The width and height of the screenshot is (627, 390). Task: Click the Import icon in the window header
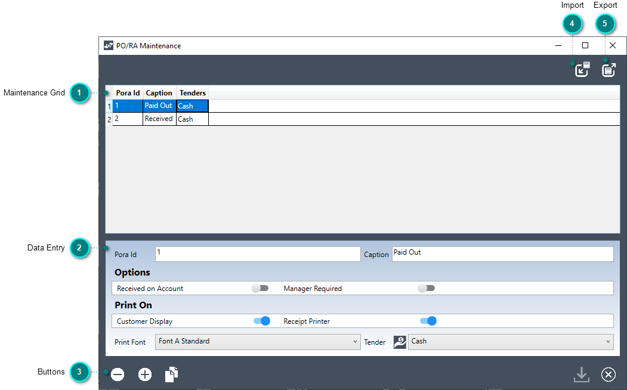(x=582, y=70)
